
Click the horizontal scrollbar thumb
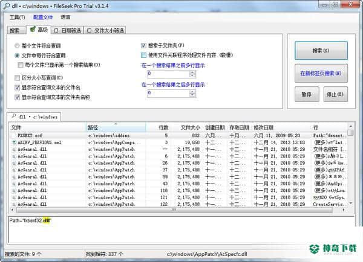tap(174, 210)
